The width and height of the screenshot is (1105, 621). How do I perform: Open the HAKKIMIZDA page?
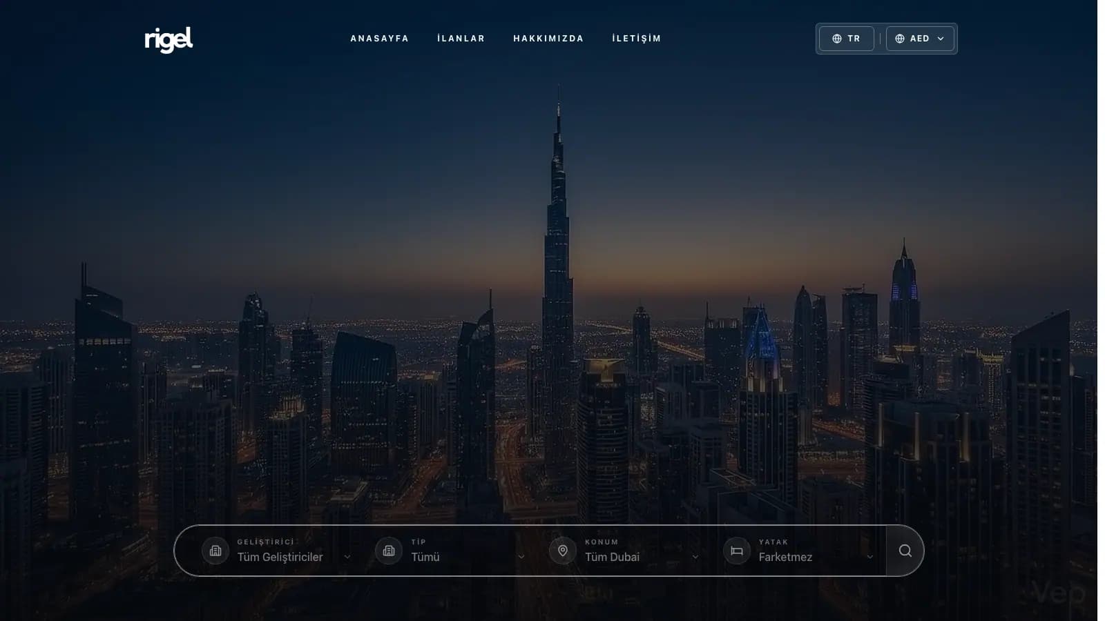(x=548, y=39)
